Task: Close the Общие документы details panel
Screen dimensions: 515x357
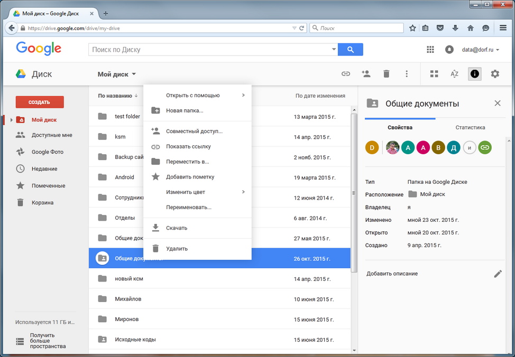Action: coord(498,104)
